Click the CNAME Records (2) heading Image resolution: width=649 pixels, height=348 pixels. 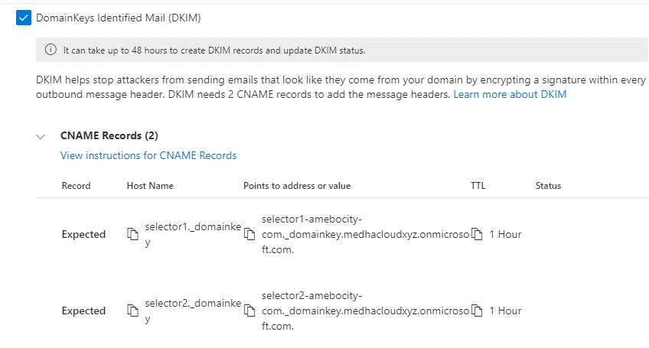(x=109, y=136)
